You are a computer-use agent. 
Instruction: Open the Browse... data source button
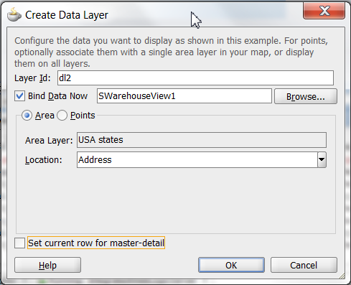pos(306,96)
